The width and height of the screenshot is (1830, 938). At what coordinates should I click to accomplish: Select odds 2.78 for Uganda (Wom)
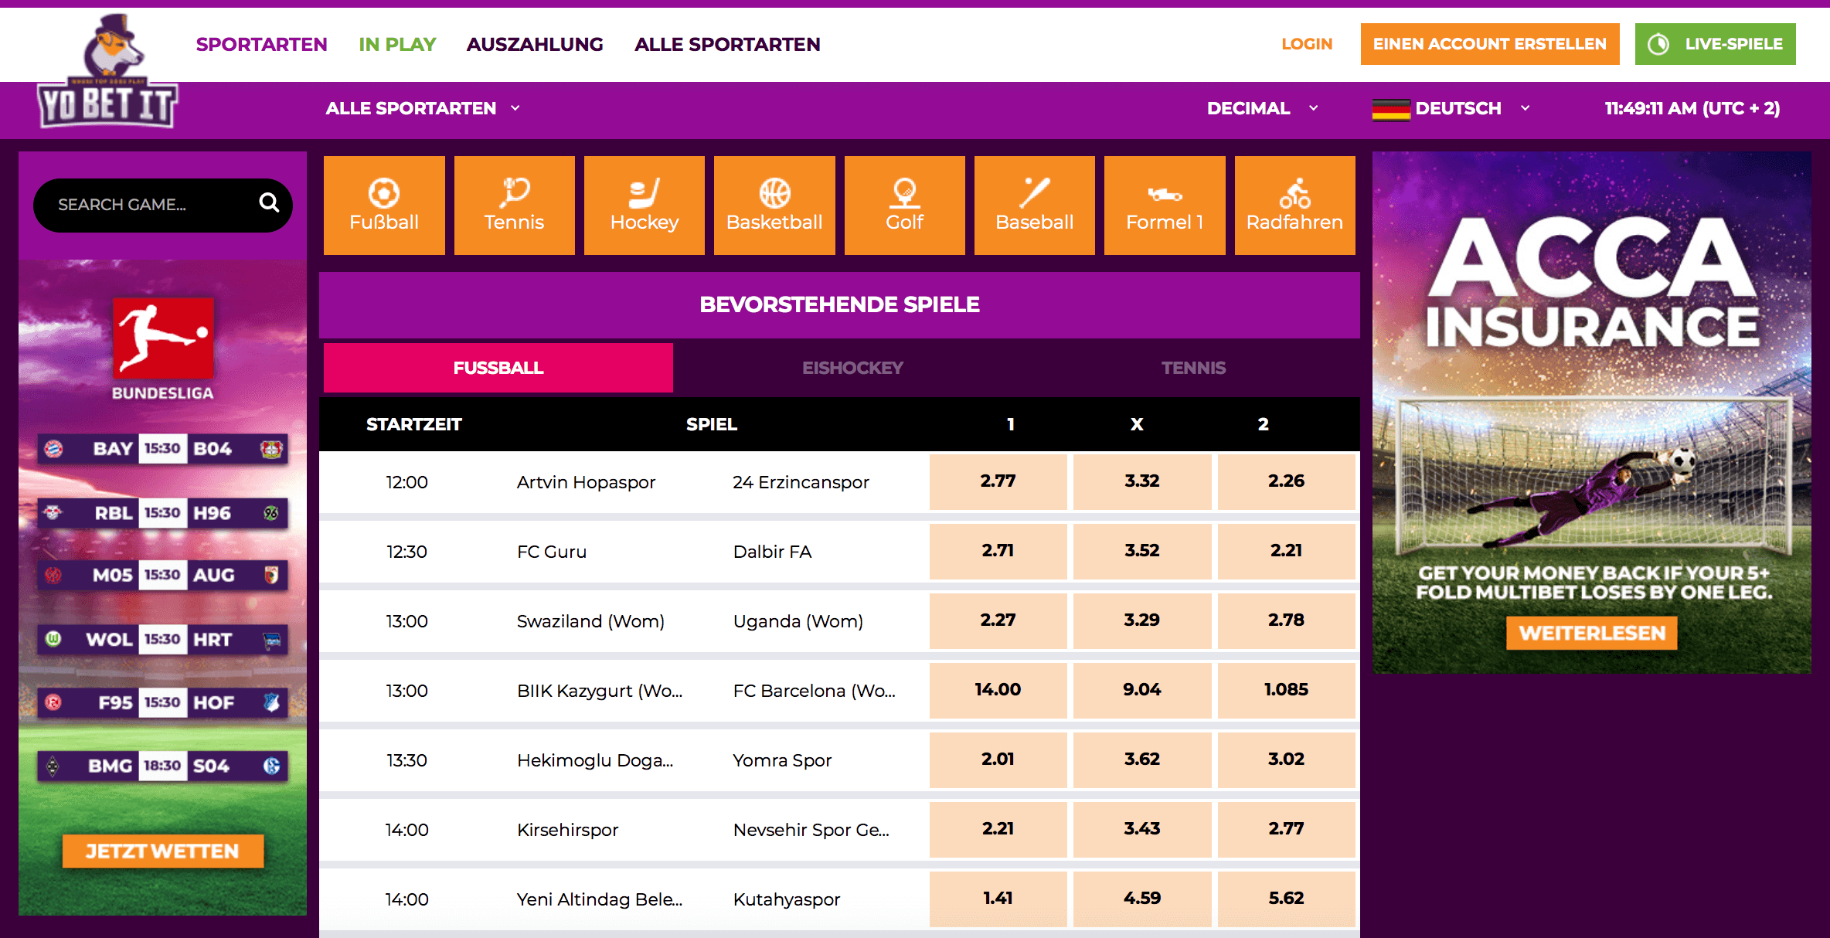pos(1287,620)
